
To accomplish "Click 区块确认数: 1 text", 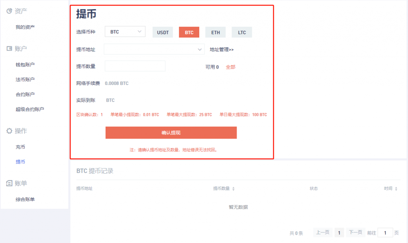I will [x=90, y=114].
